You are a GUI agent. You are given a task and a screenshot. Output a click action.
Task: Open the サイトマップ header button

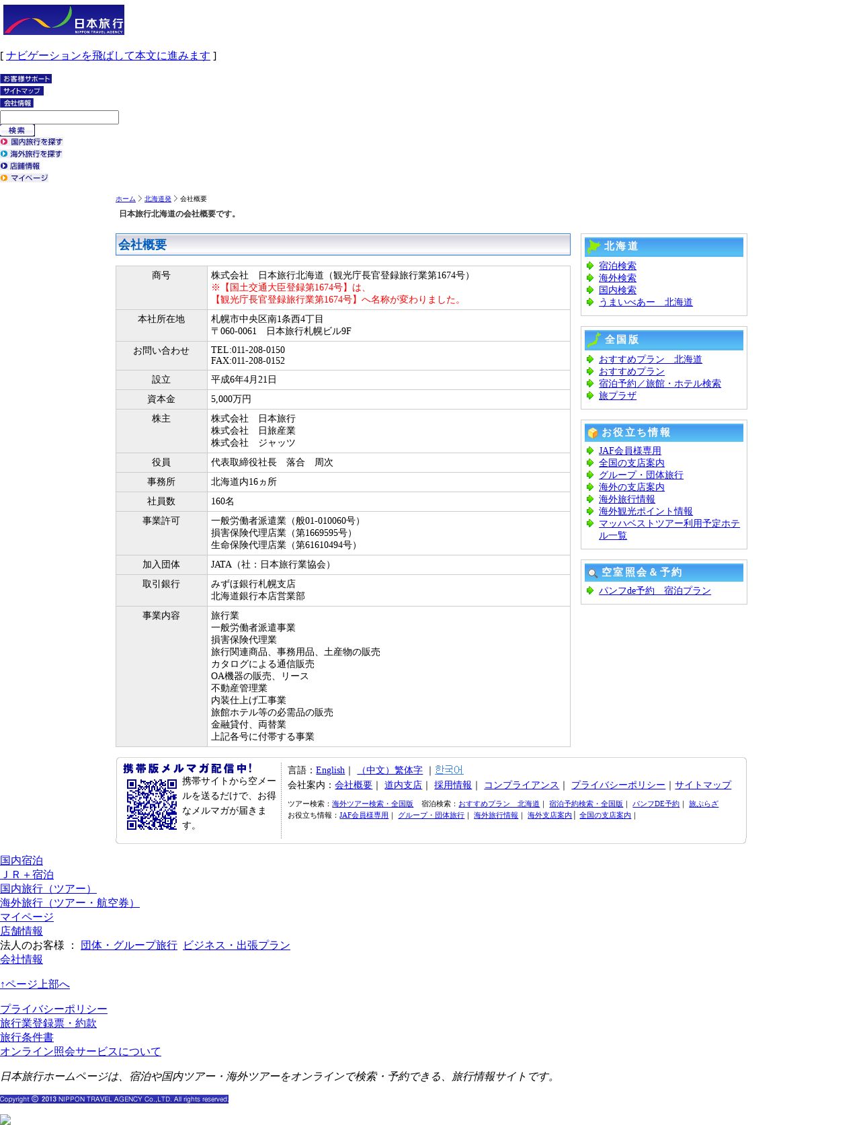tap(22, 91)
